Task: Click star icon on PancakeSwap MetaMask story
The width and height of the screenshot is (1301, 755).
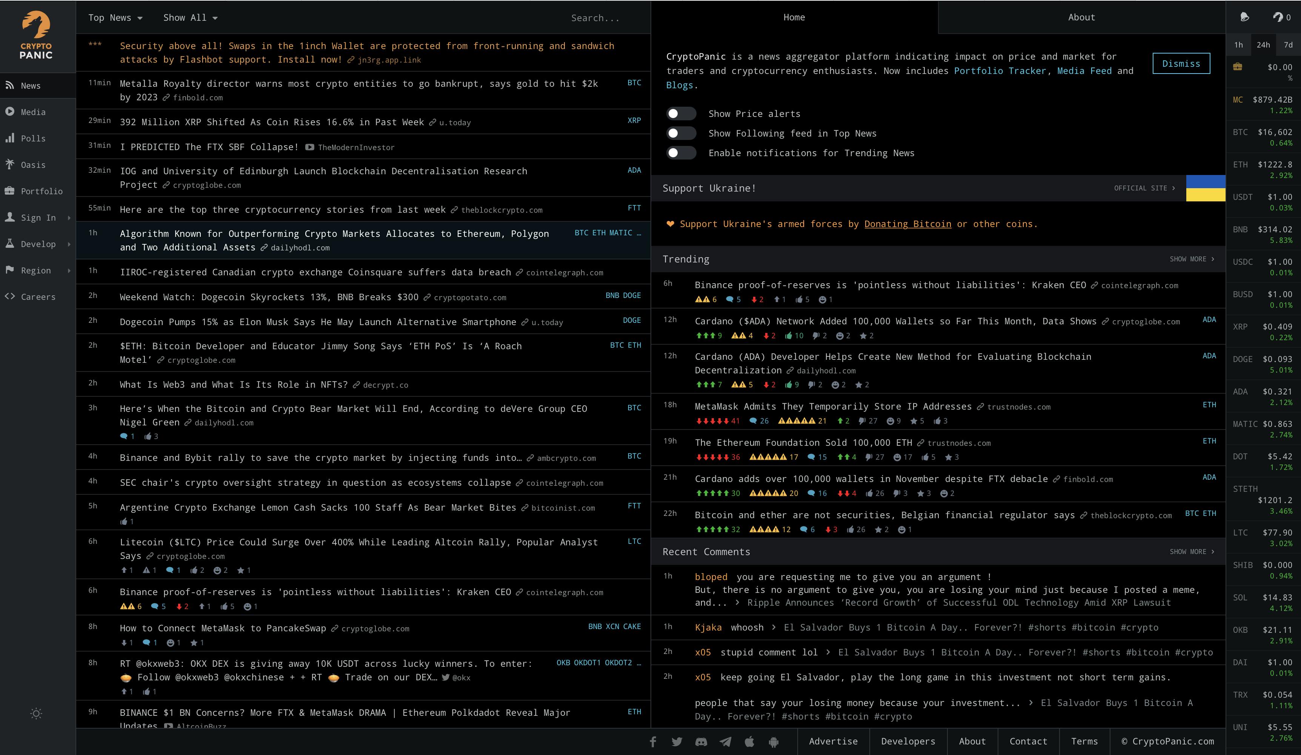Action: [194, 643]
